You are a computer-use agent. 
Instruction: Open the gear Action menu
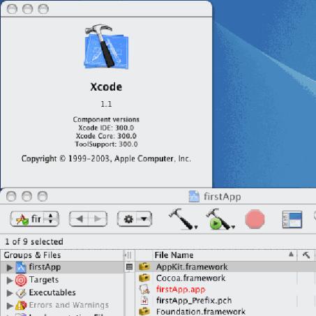coord(135,219)
